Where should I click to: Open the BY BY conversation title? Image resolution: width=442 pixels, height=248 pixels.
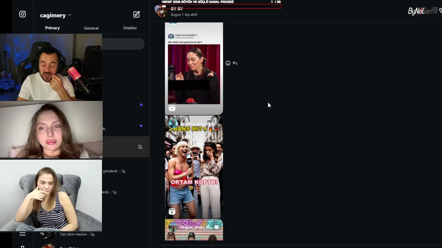pos(177,9)
